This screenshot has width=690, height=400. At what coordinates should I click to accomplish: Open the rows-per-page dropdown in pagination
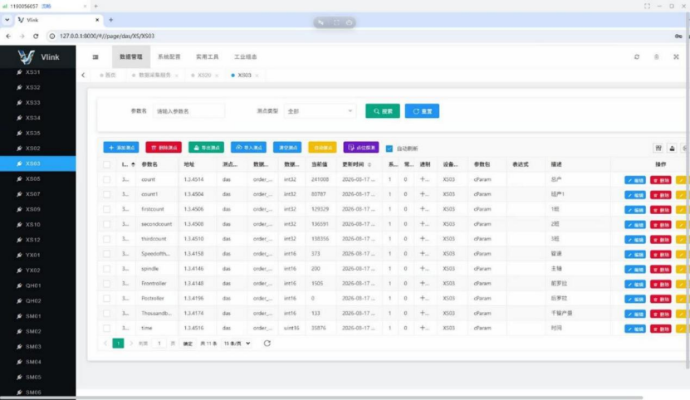237,344
